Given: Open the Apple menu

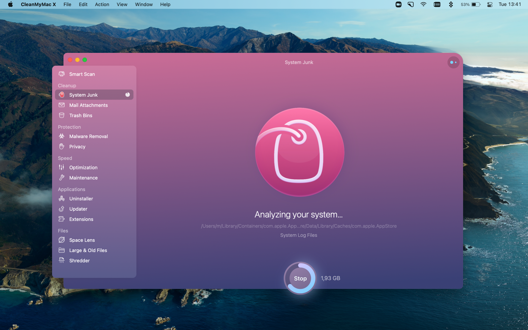Looking at the screenshot, I should tap(10, 4).
